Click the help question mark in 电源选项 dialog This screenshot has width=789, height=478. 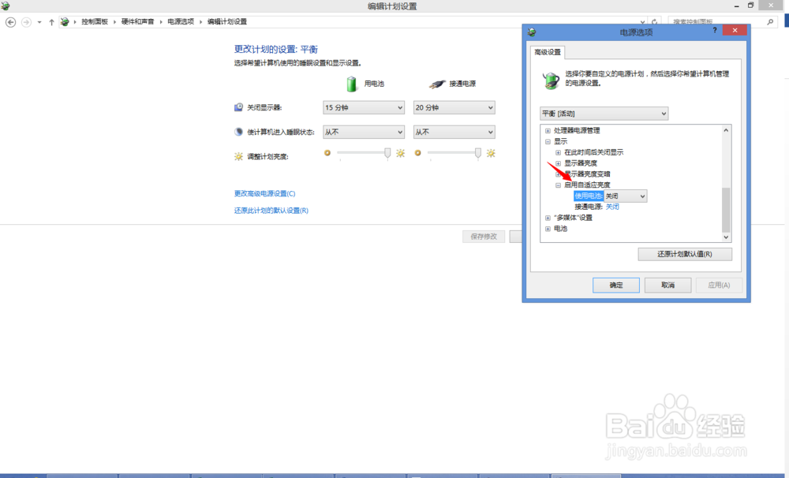click(x=714, y=30)
